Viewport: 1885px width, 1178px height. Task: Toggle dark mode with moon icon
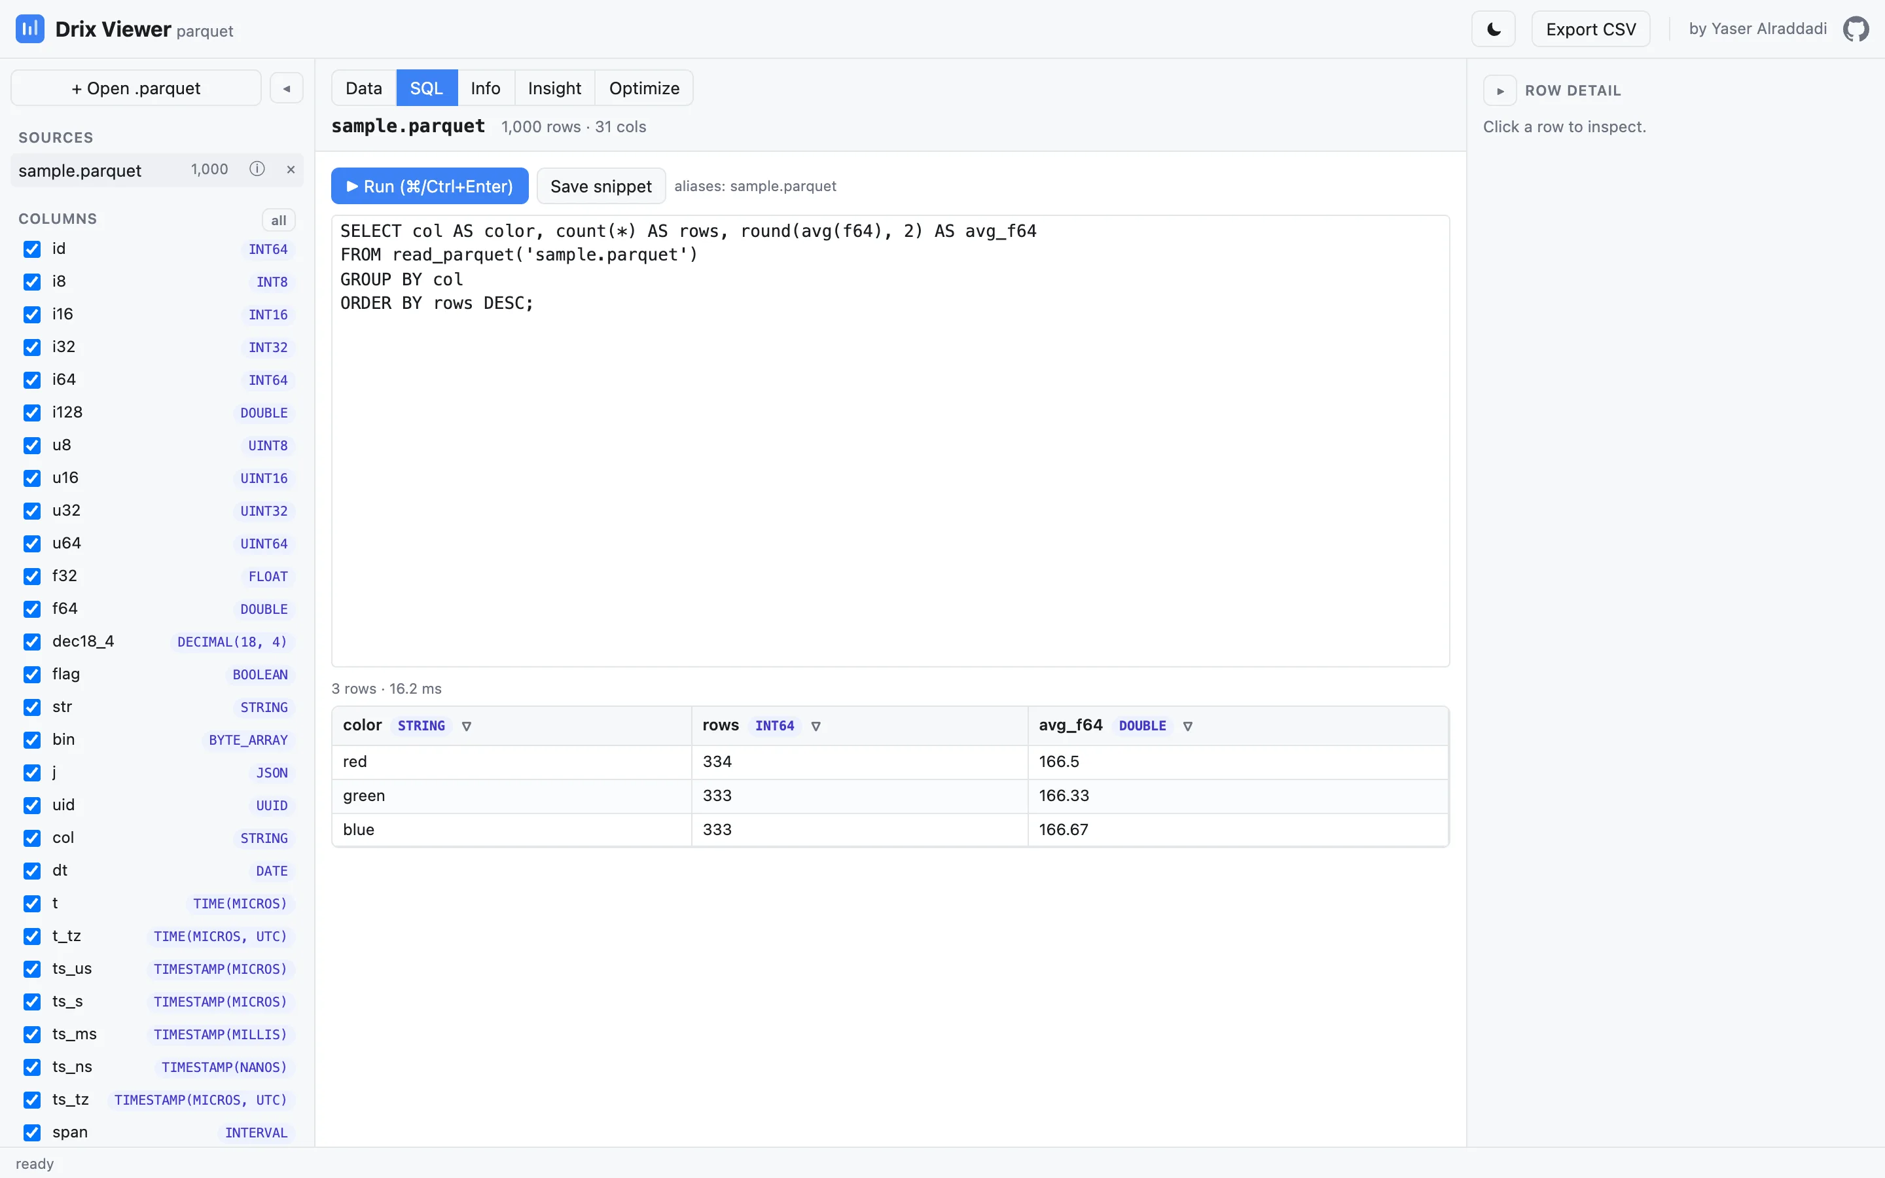click(x=1493, y=29)
